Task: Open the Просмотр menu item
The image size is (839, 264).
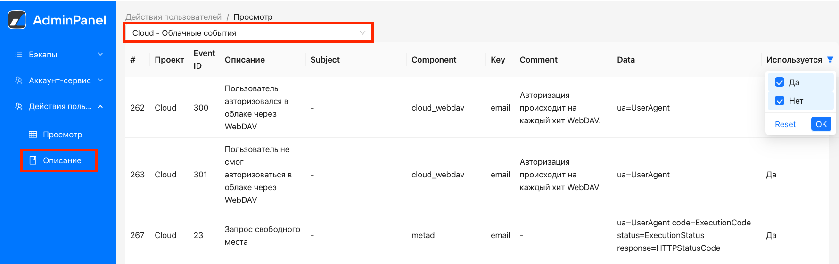Action: (62, 135)
